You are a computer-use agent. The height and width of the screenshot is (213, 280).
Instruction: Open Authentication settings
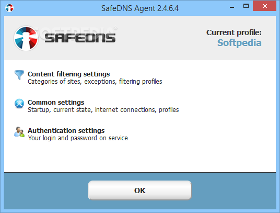click(x=66, y=130)
